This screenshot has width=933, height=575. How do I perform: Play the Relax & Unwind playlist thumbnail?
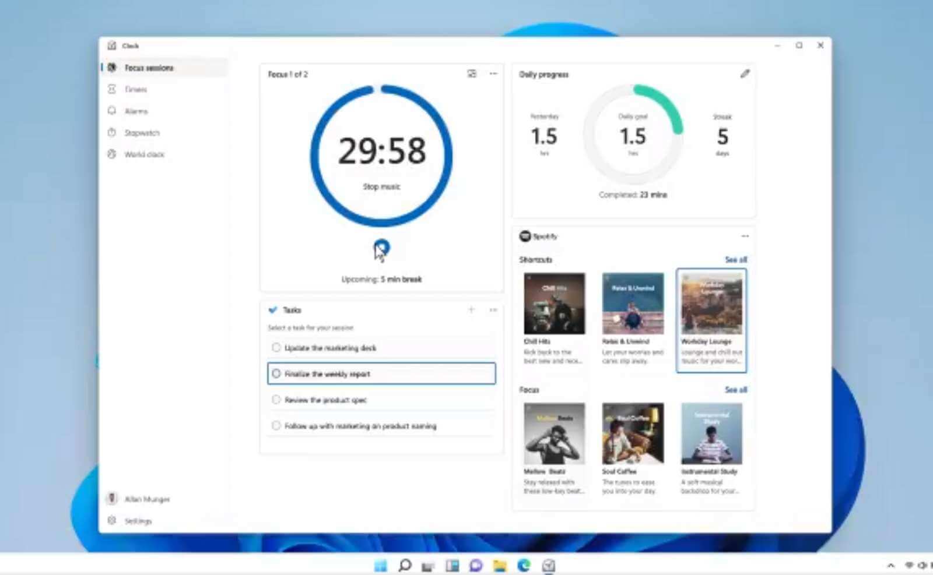click(x=633, y=304)
